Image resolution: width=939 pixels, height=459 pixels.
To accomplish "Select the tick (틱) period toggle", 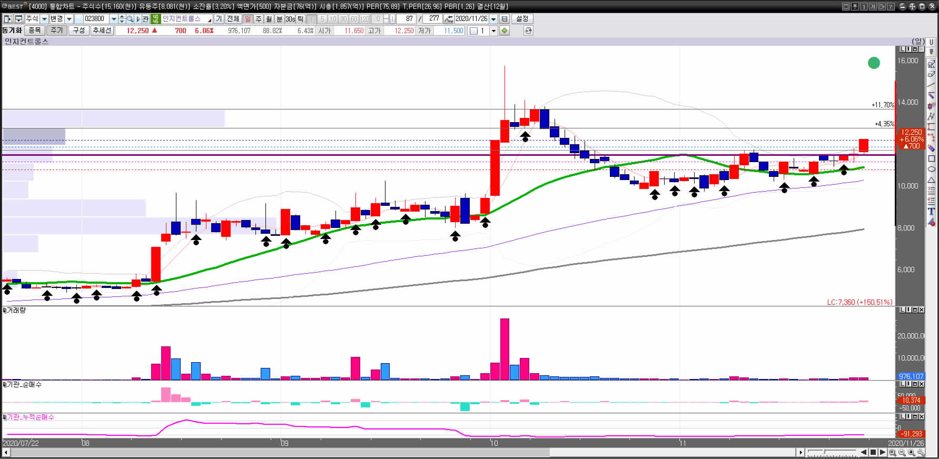I will [301, 18].
